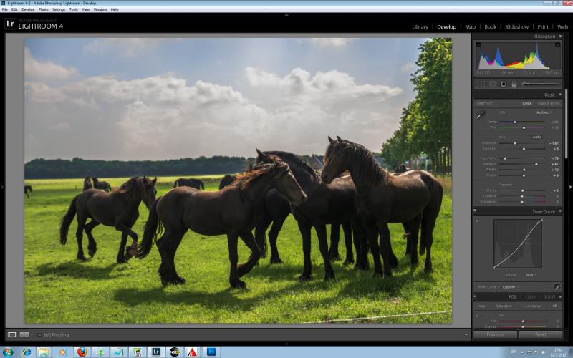Launch Internet Explorer from the taskbar
The image size is (573, 358).
[27, 352]
